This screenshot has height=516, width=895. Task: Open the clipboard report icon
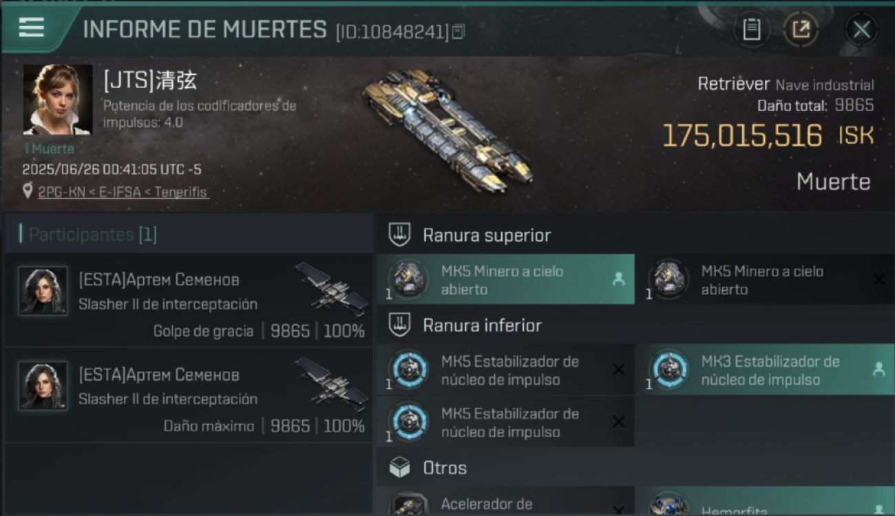coord(752,30)
